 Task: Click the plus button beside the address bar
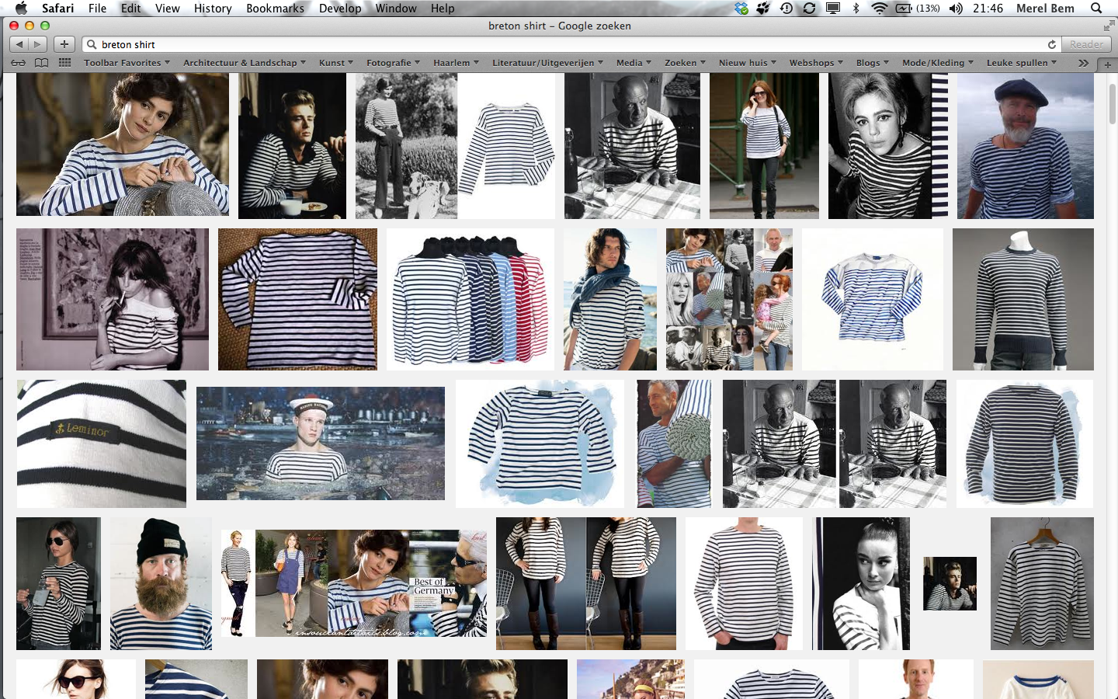tap(64, 44)
